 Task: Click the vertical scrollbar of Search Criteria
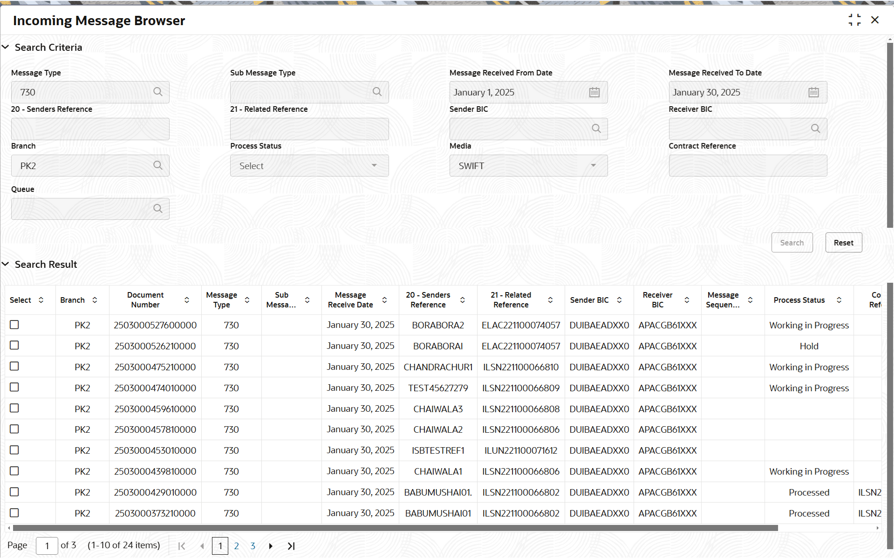[890, 135]
